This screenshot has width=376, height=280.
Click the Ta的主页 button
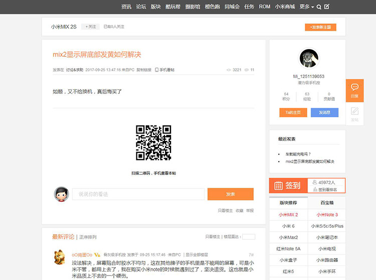tap(293, 112)
